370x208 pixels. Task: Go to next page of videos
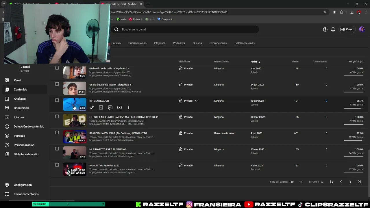tap(350, 182)
